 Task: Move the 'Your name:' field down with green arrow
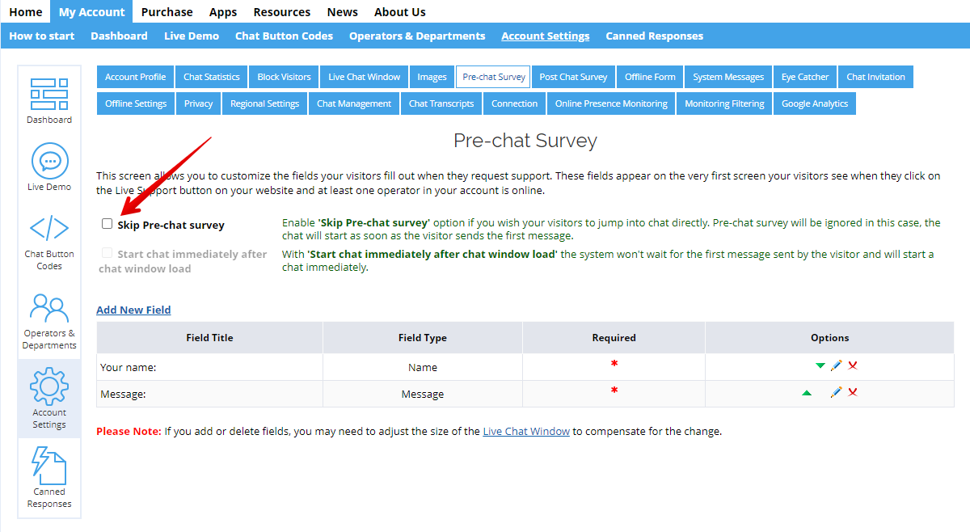tap(820, 366)
